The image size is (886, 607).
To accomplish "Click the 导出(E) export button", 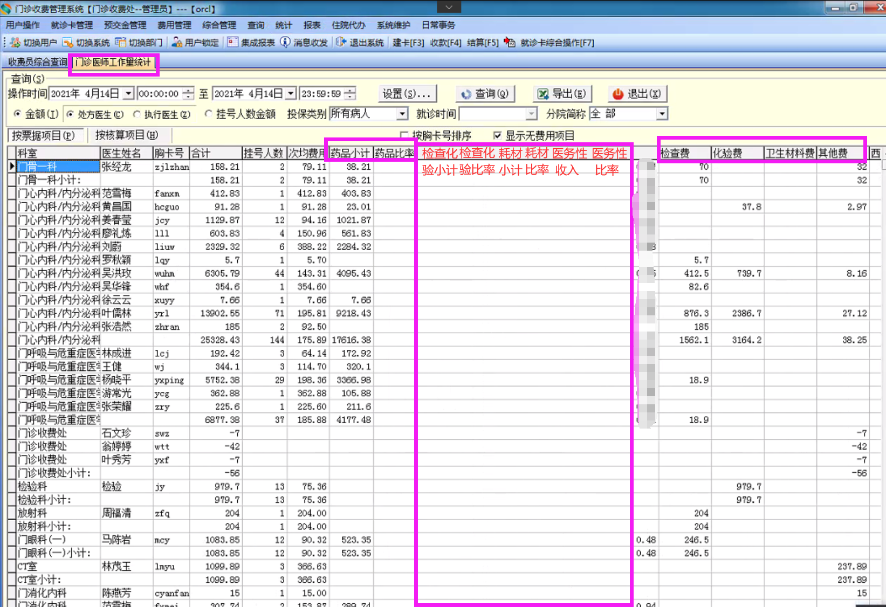I will (x=562, y=94).
